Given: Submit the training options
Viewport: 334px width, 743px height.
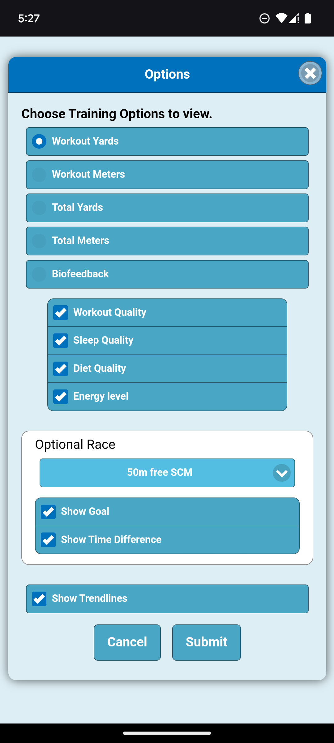Looking at the screenshot, I should point(206,642).
